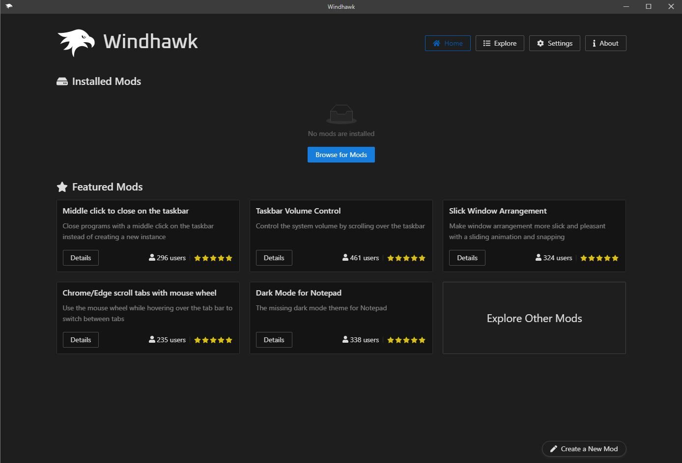Select title "Chrome/Edge scroll tabs with mouse wheel"
The width and height of the screenshot is (682, 463).
coord(140,293)
